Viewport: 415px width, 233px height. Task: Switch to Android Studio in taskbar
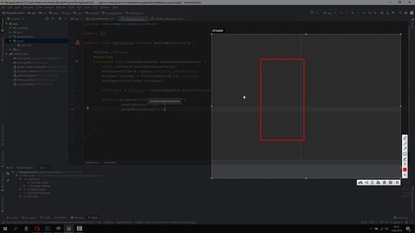69,228
